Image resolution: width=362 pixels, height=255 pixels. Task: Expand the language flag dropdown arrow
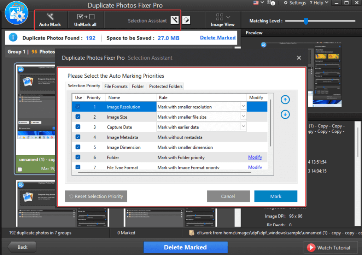tap(262, 2)
